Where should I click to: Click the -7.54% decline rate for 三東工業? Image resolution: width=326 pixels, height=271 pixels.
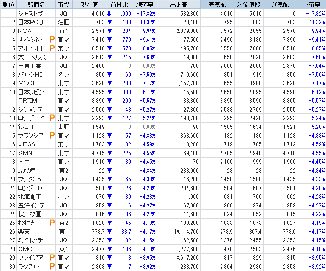pyautogui.click(x=317, y=65)
